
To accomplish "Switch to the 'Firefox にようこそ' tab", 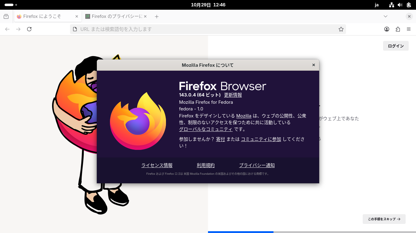I will pos(48,16).
